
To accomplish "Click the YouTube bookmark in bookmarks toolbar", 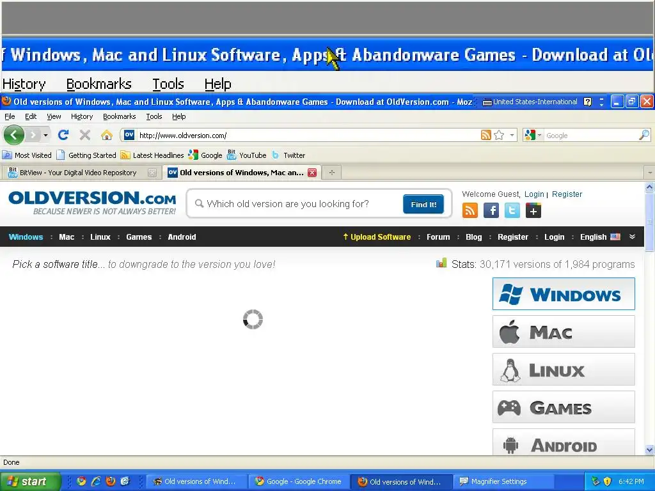I will 246,155.
